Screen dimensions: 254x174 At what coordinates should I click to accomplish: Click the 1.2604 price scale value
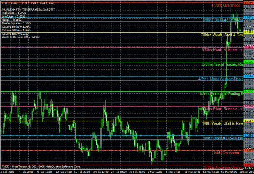tap(249, 147)
